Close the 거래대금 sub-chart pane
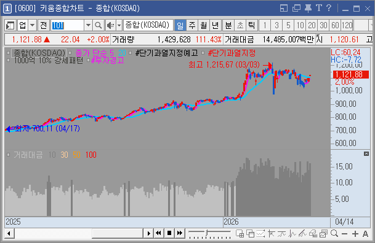Screen dimensions: 375x243 point(366,153)
